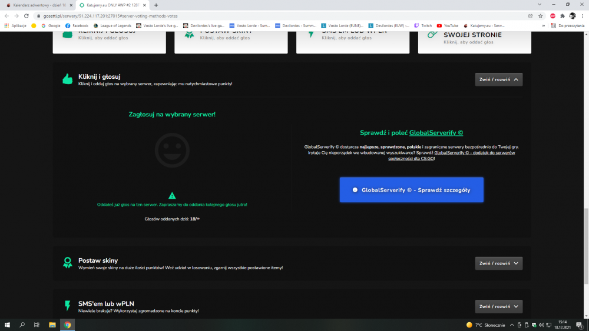
Task: Open Windows search magnifier in taskbar
Action: pos(22,325)
